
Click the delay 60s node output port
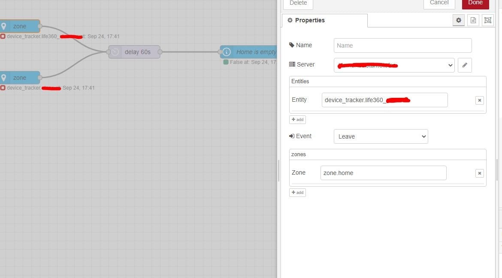pyautogui.click(x=160, y=52)
